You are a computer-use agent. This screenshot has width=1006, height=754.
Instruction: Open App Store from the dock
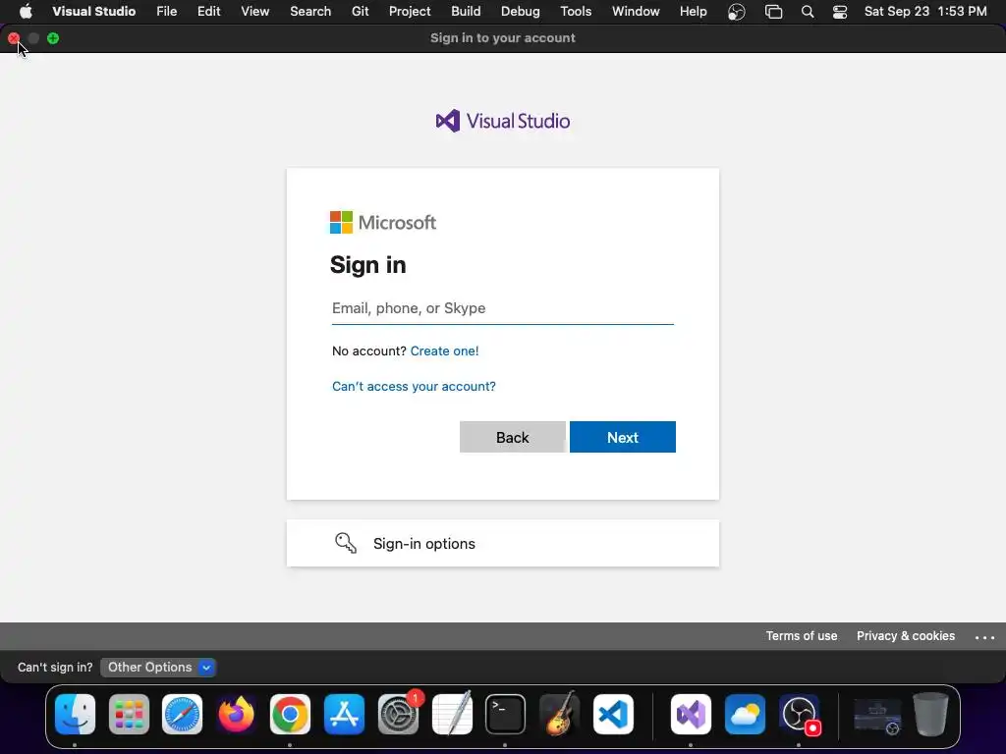point(344,715)
